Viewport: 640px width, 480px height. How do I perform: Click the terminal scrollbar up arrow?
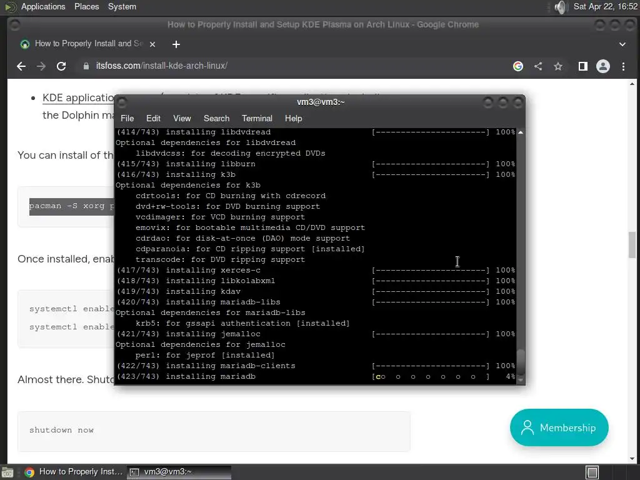[521, 132]
